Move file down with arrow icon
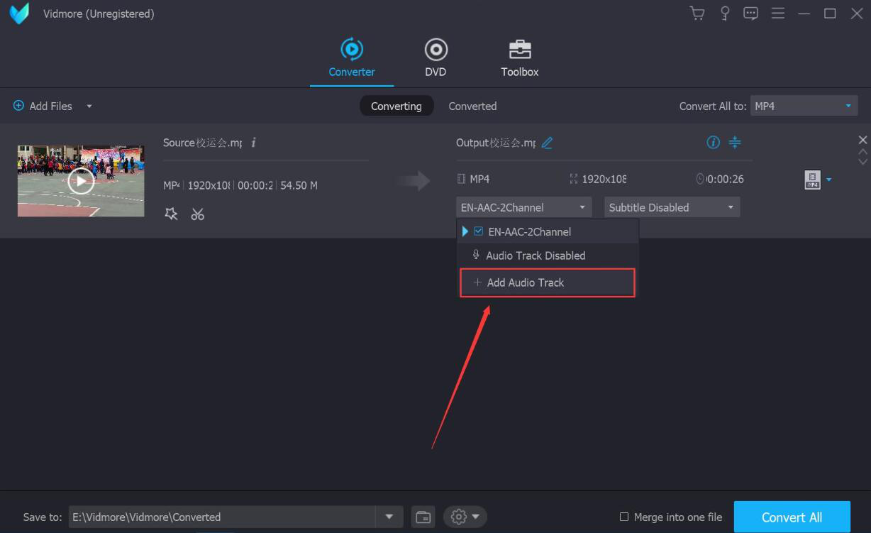Image resolution: width=871 pixels, height=533 pixels. tap(863, 162)
